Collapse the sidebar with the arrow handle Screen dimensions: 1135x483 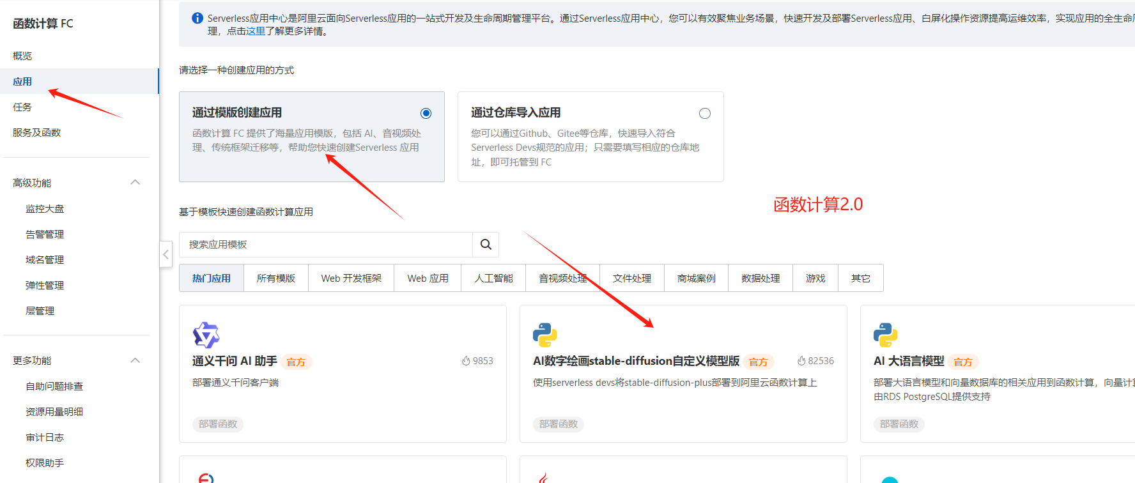click(166, 254)
